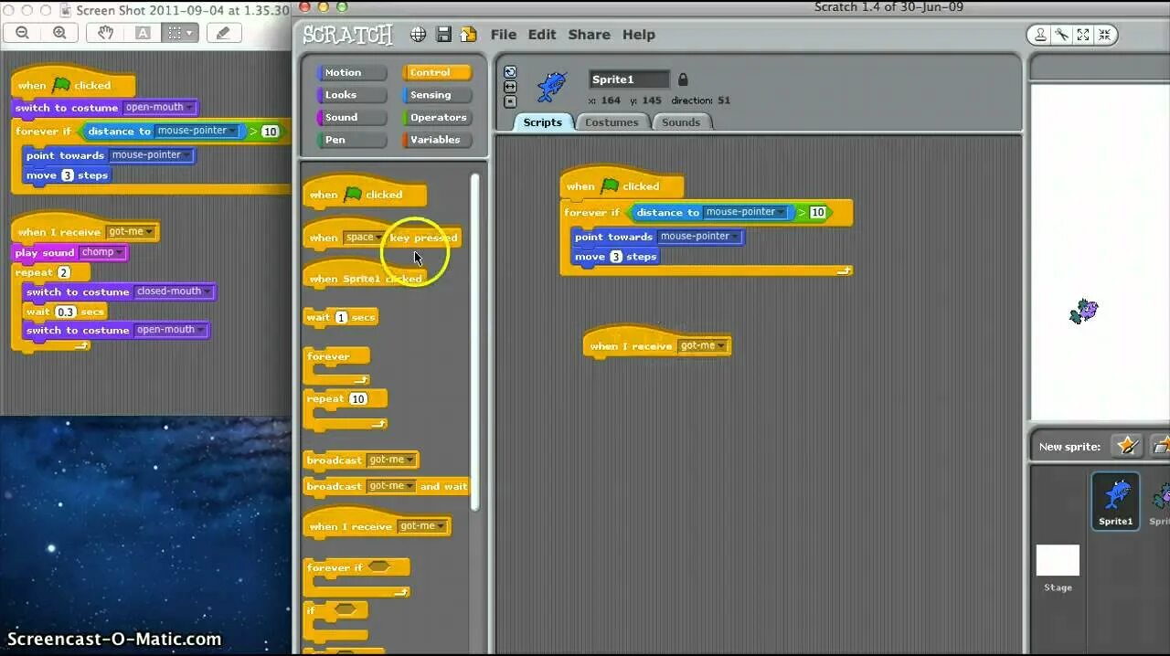Toggle the sprite drag lock icon
This screenshot has width=1170, height=656.
tap(683, 79)
